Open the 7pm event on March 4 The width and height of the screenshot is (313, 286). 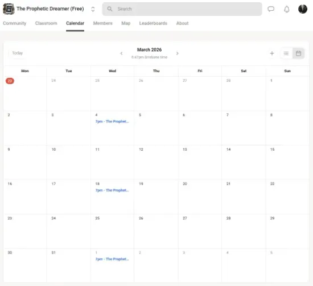tap(112, 122)
